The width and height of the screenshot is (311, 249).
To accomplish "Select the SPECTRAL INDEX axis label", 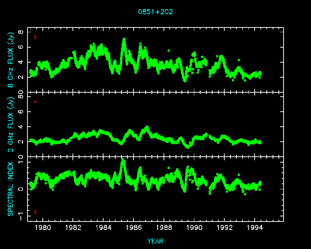I will pyautogui.click(x=11, y=189).
